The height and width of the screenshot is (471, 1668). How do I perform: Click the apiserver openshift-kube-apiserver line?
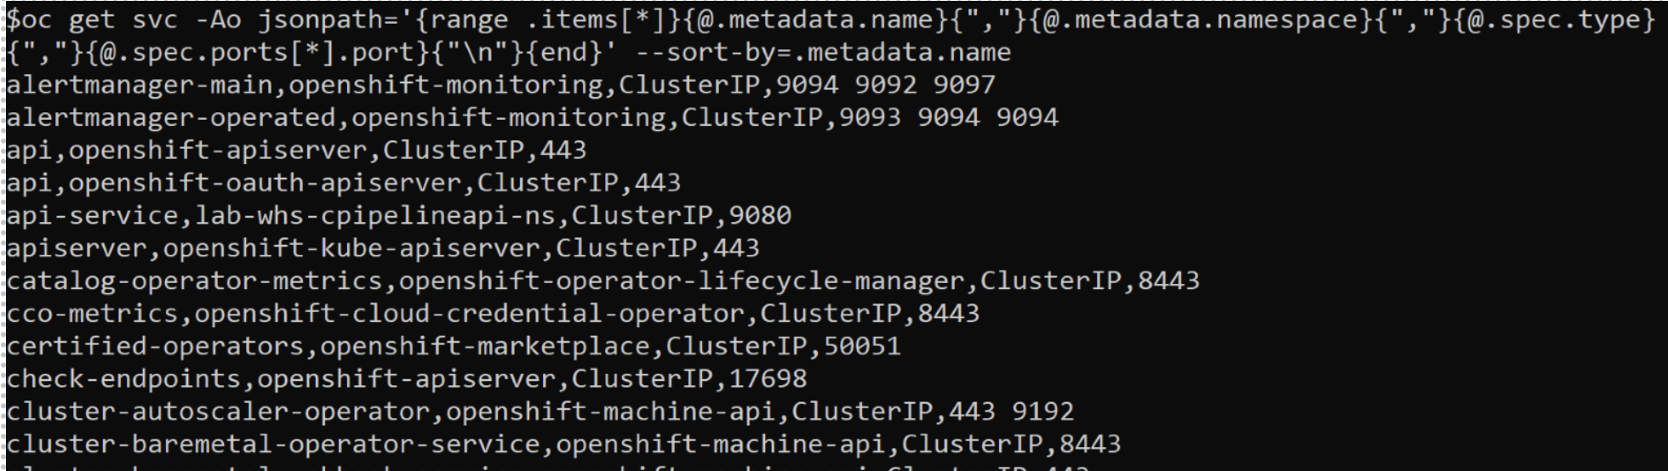[x=383, y=248]
